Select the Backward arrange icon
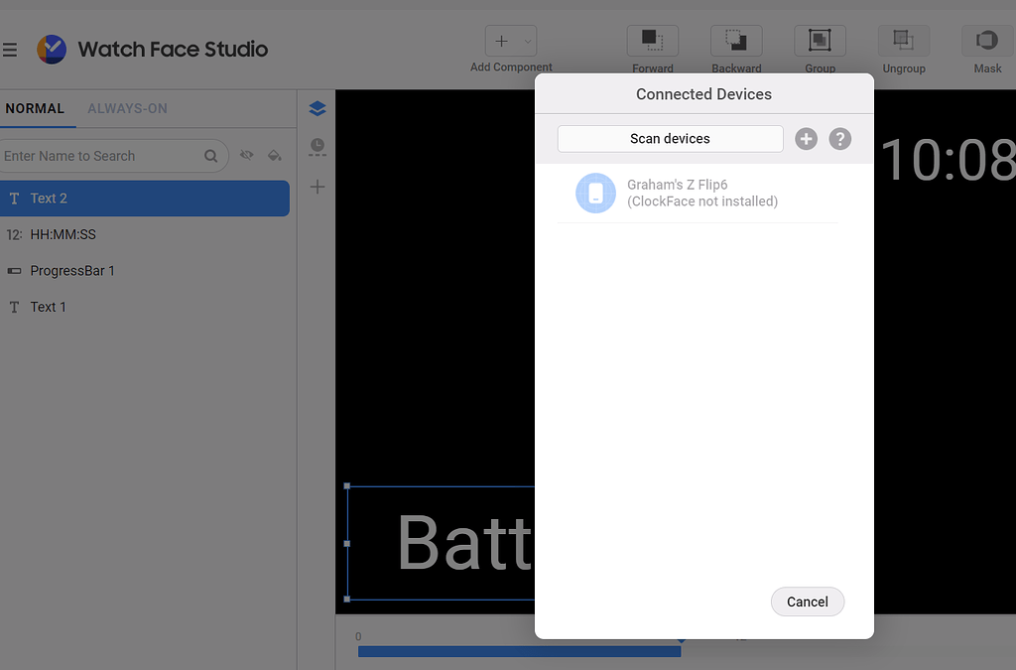 [x=735, y=41]
